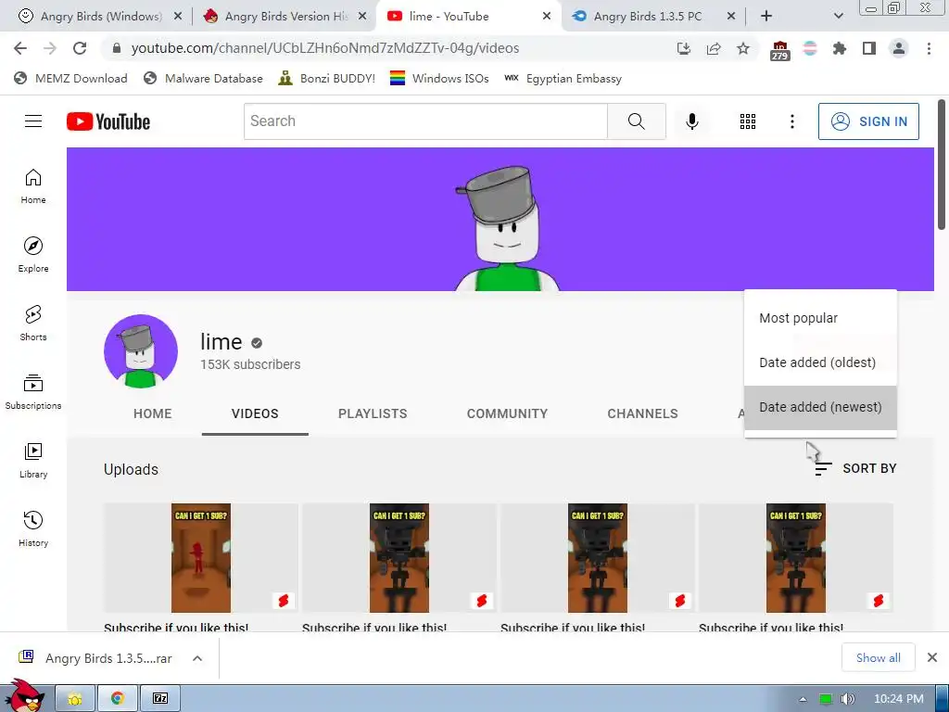Click the browser back arrow

(20, 48)
